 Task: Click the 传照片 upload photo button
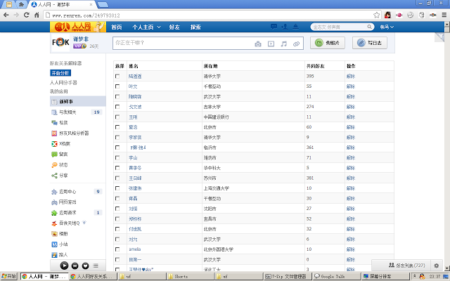(x=328, y=43)
